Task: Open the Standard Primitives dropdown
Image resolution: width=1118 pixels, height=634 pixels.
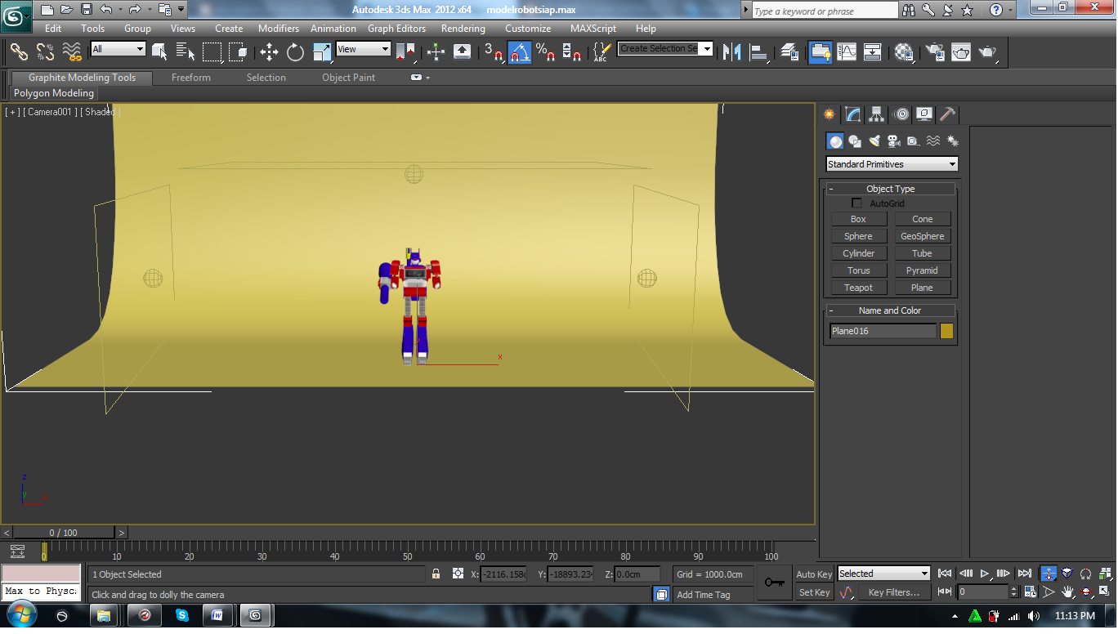Action: [891, 164]
